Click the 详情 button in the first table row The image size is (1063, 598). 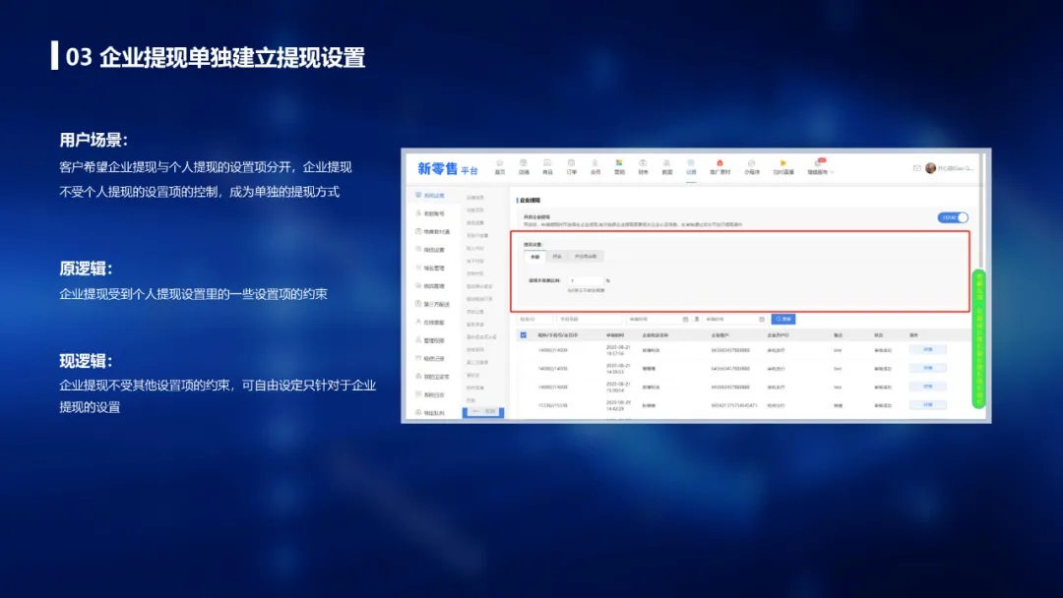[x=927, y=350]
